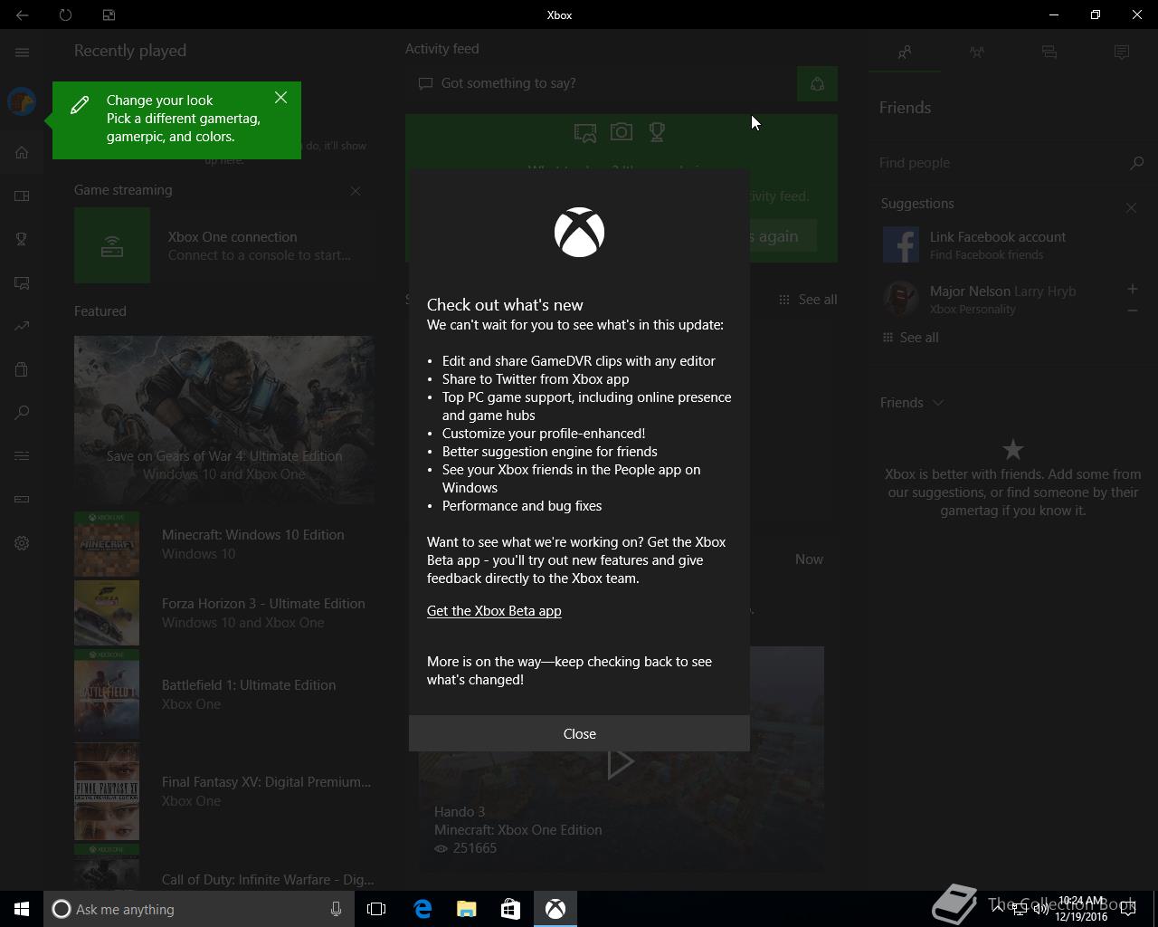The height and width of the screenshot is (927, 1158).
Task: Add Major Nelson as a friend
Action: [1132, 289]
